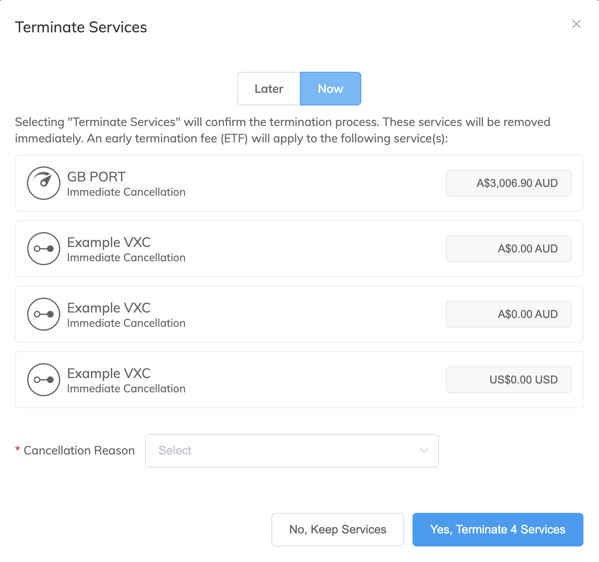599x562 pixels.
Task: Click the GB PORT speedometer icon
Action: click(44, 183)
